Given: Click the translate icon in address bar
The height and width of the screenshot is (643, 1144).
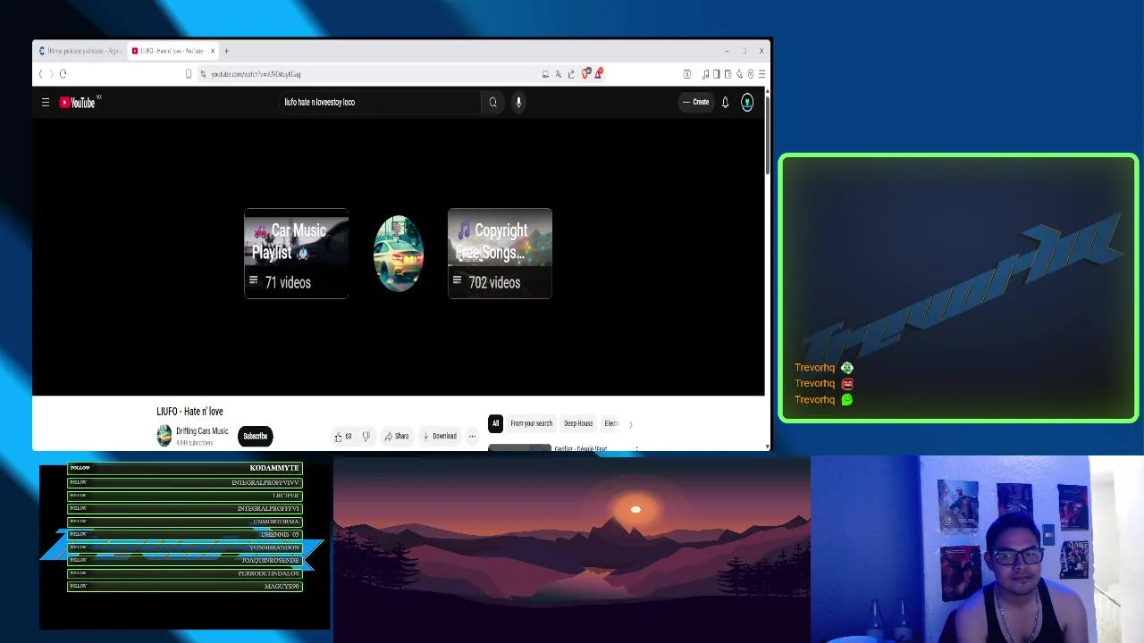Looking at the screenshot, I should (558, 74).
